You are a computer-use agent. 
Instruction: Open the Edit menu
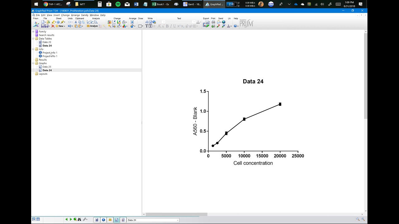coord(43,15)
